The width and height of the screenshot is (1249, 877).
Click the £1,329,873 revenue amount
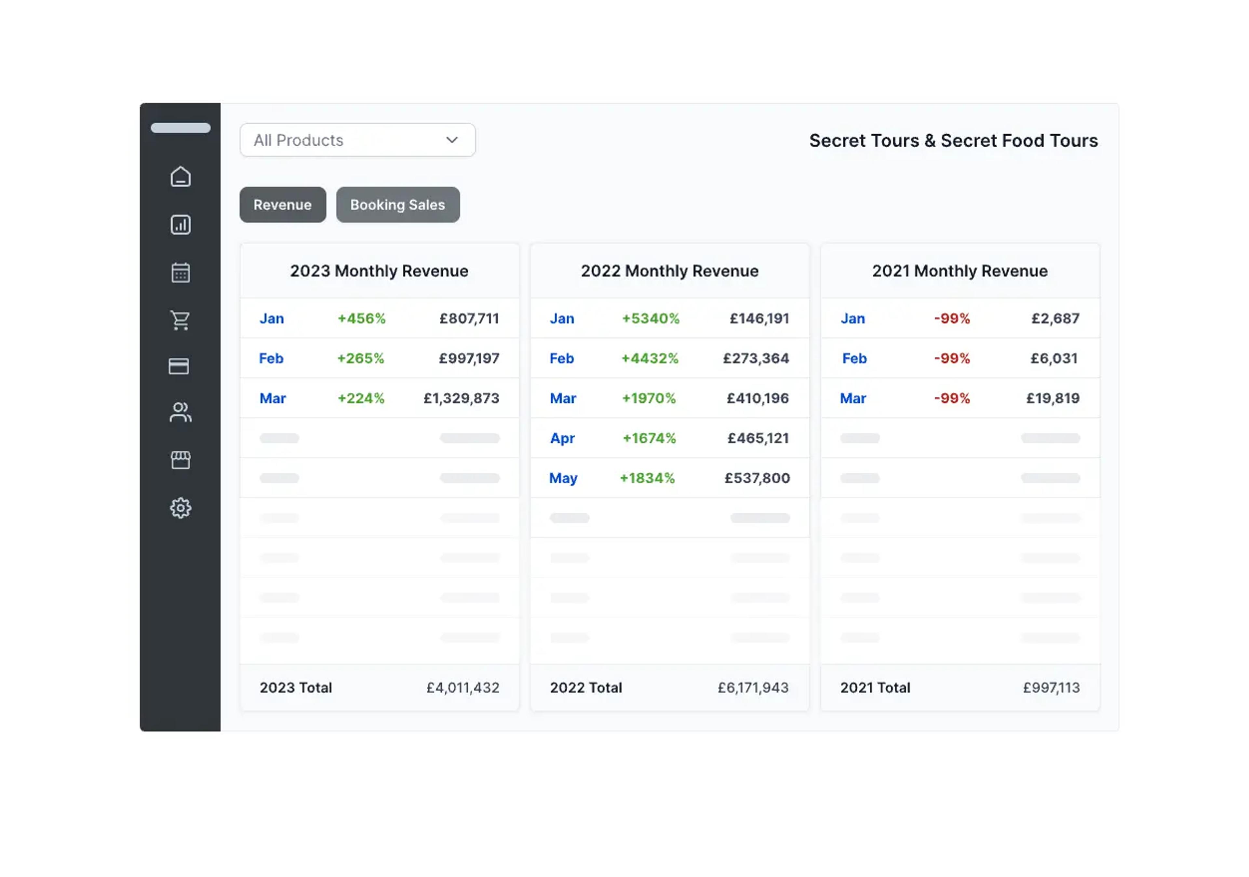(461, 398)
